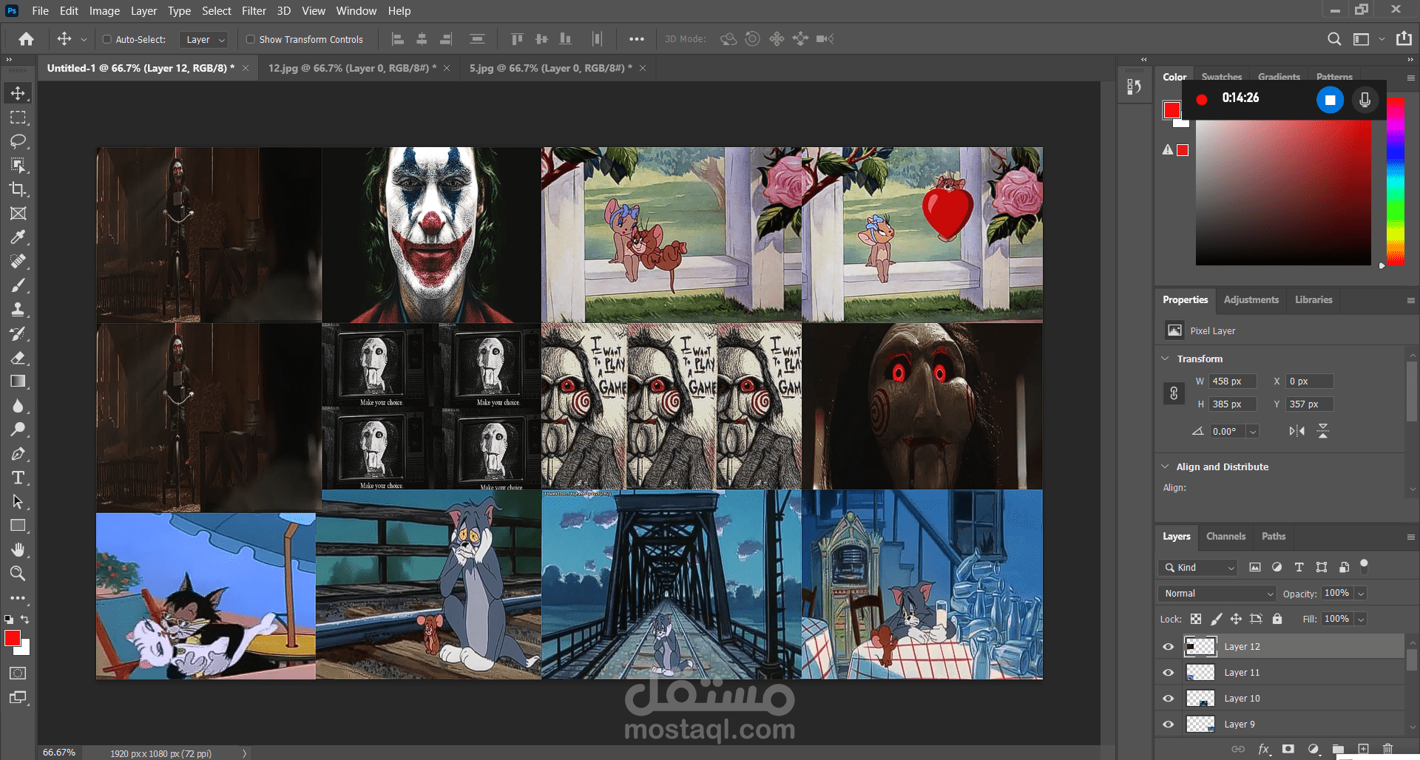Open the rotation angle dropdown
Image resolution: width=1420 pixels, height=760 pixels.
coord(1253,431)
